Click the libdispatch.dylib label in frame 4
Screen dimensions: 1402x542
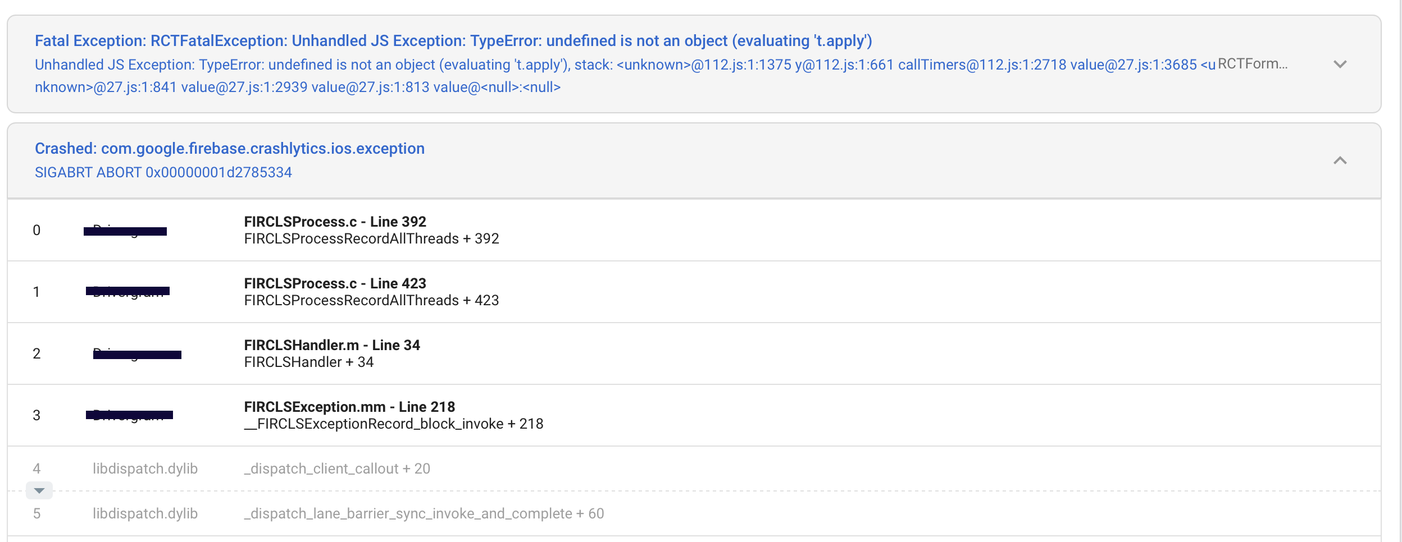145,468
